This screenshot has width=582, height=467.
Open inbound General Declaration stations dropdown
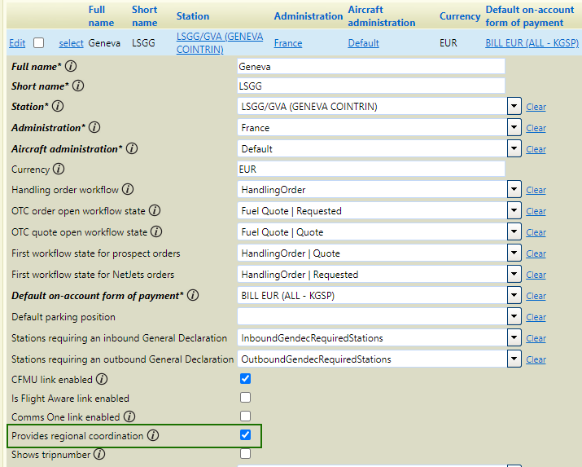tap(514, 337)
